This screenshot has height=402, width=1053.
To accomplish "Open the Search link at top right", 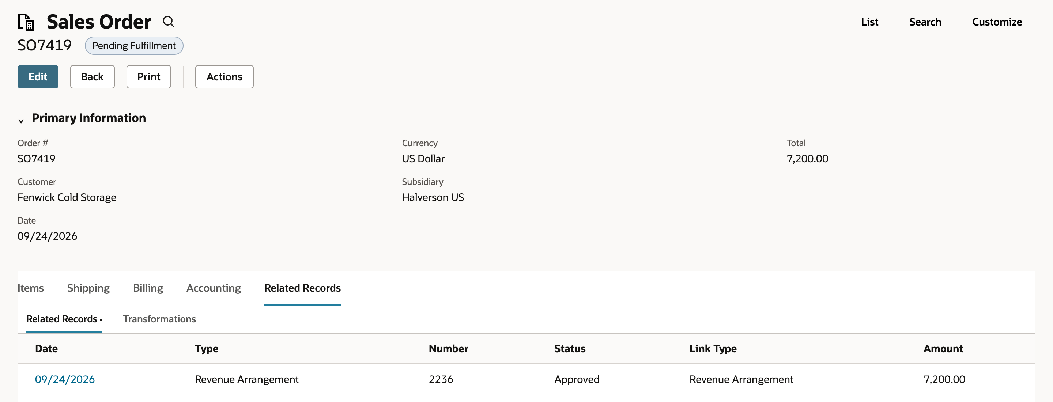I will (925, 22).
